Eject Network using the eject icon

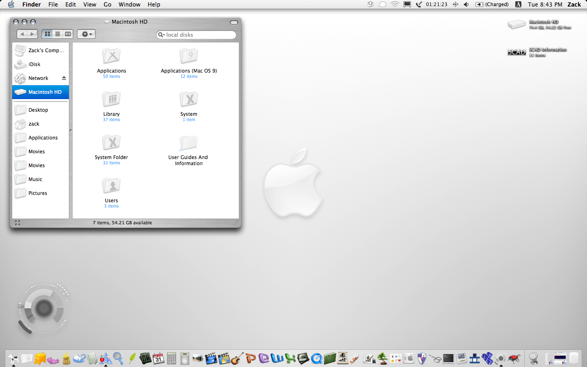click(64, 78)
